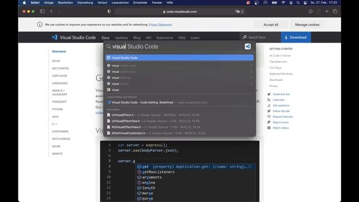Click the Spotlight magnifier icon in the macOS menu bar

click(x=298, y=3)
